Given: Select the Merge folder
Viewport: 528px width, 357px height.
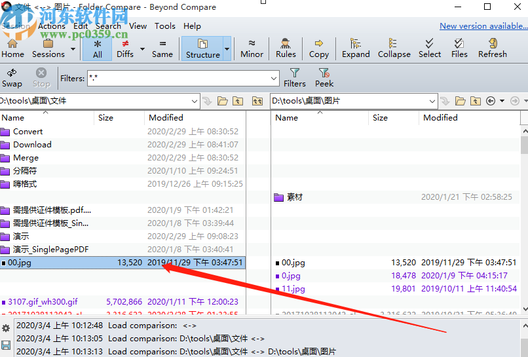Looking at the screenshot, I should pyautogui.click(x=123, y=158).
